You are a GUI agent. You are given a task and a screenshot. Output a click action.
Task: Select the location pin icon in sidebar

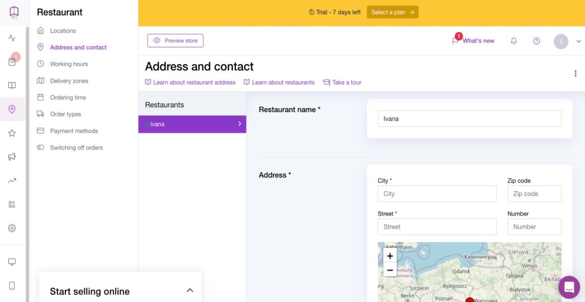click(x=12, y=109)
